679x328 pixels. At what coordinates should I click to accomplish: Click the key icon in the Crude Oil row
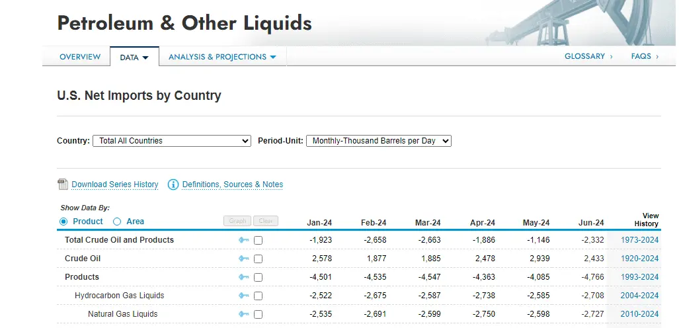click(244, 259)
